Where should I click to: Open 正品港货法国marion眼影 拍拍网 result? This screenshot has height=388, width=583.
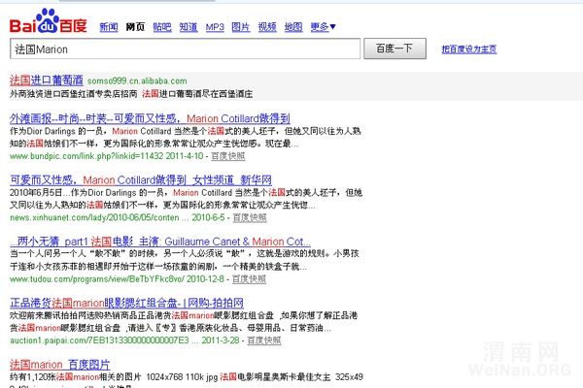pos(126,303)
